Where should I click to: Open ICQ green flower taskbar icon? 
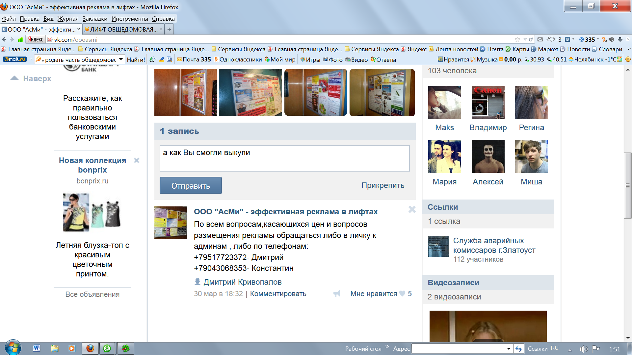click(126, 348)
